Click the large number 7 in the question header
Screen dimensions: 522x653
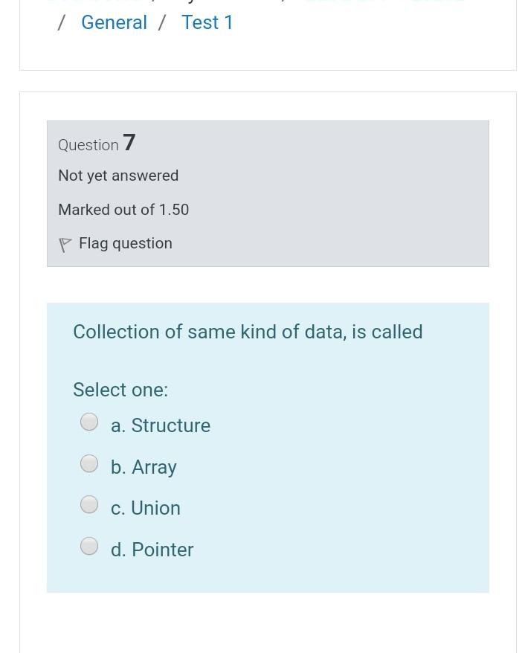129,142
